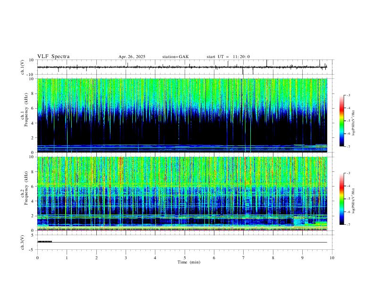
Task: Click the time axis tick label '9'
Action: pyautogui.click(x=302, y=258)
